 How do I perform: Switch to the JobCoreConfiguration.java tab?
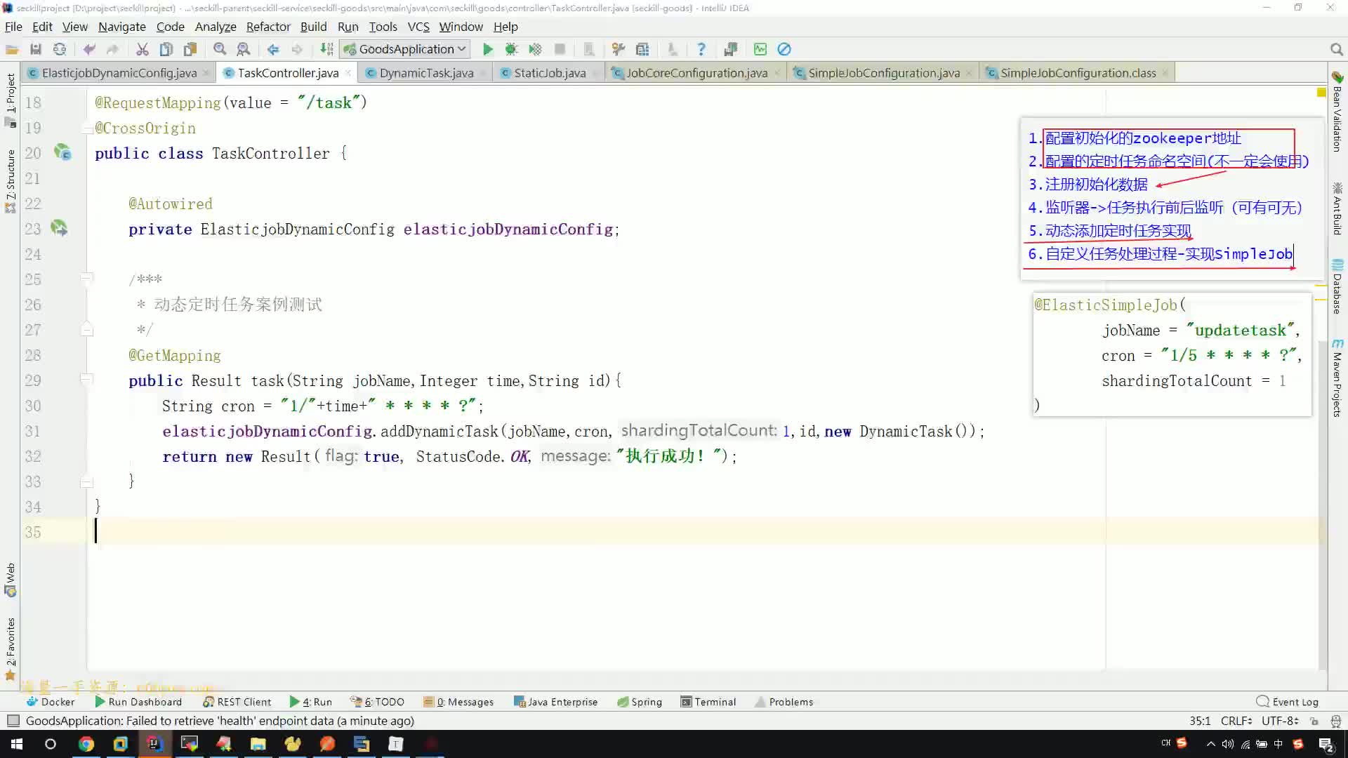[x=696, y=73]
